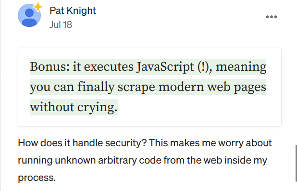
Task: Click the word 'scrape' in the highlighted quote
Action: 136,87
